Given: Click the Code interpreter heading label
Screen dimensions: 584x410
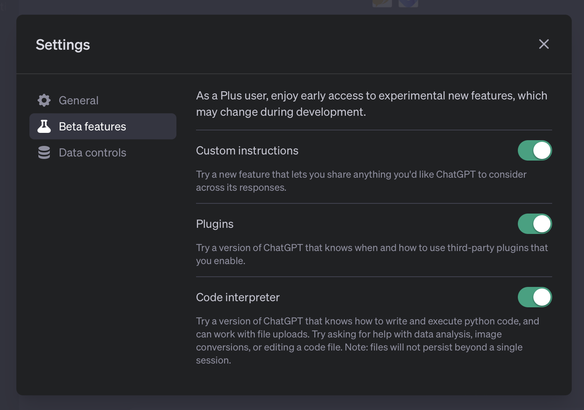Looking at the screenshot, I should [238, 298].
